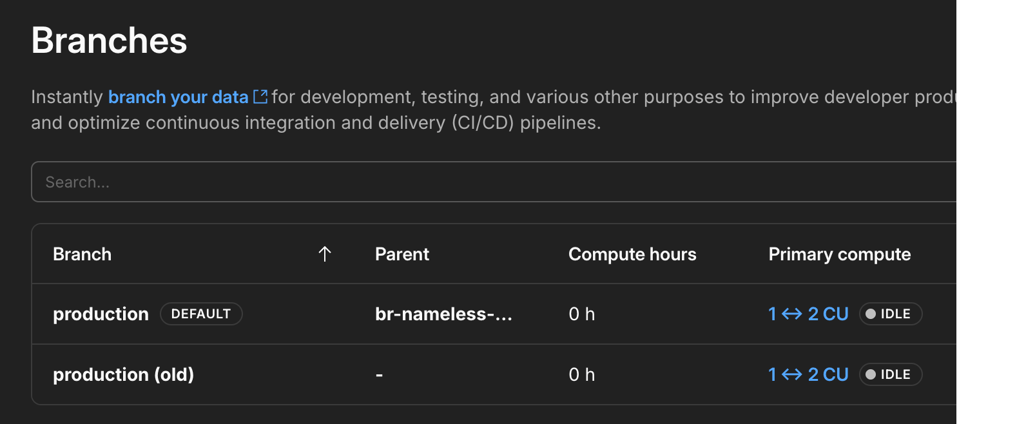Click the autoscaling arrows icon on production (old) row
Viewport: 1026px width, 424px height.
click(x=791, y=374)
